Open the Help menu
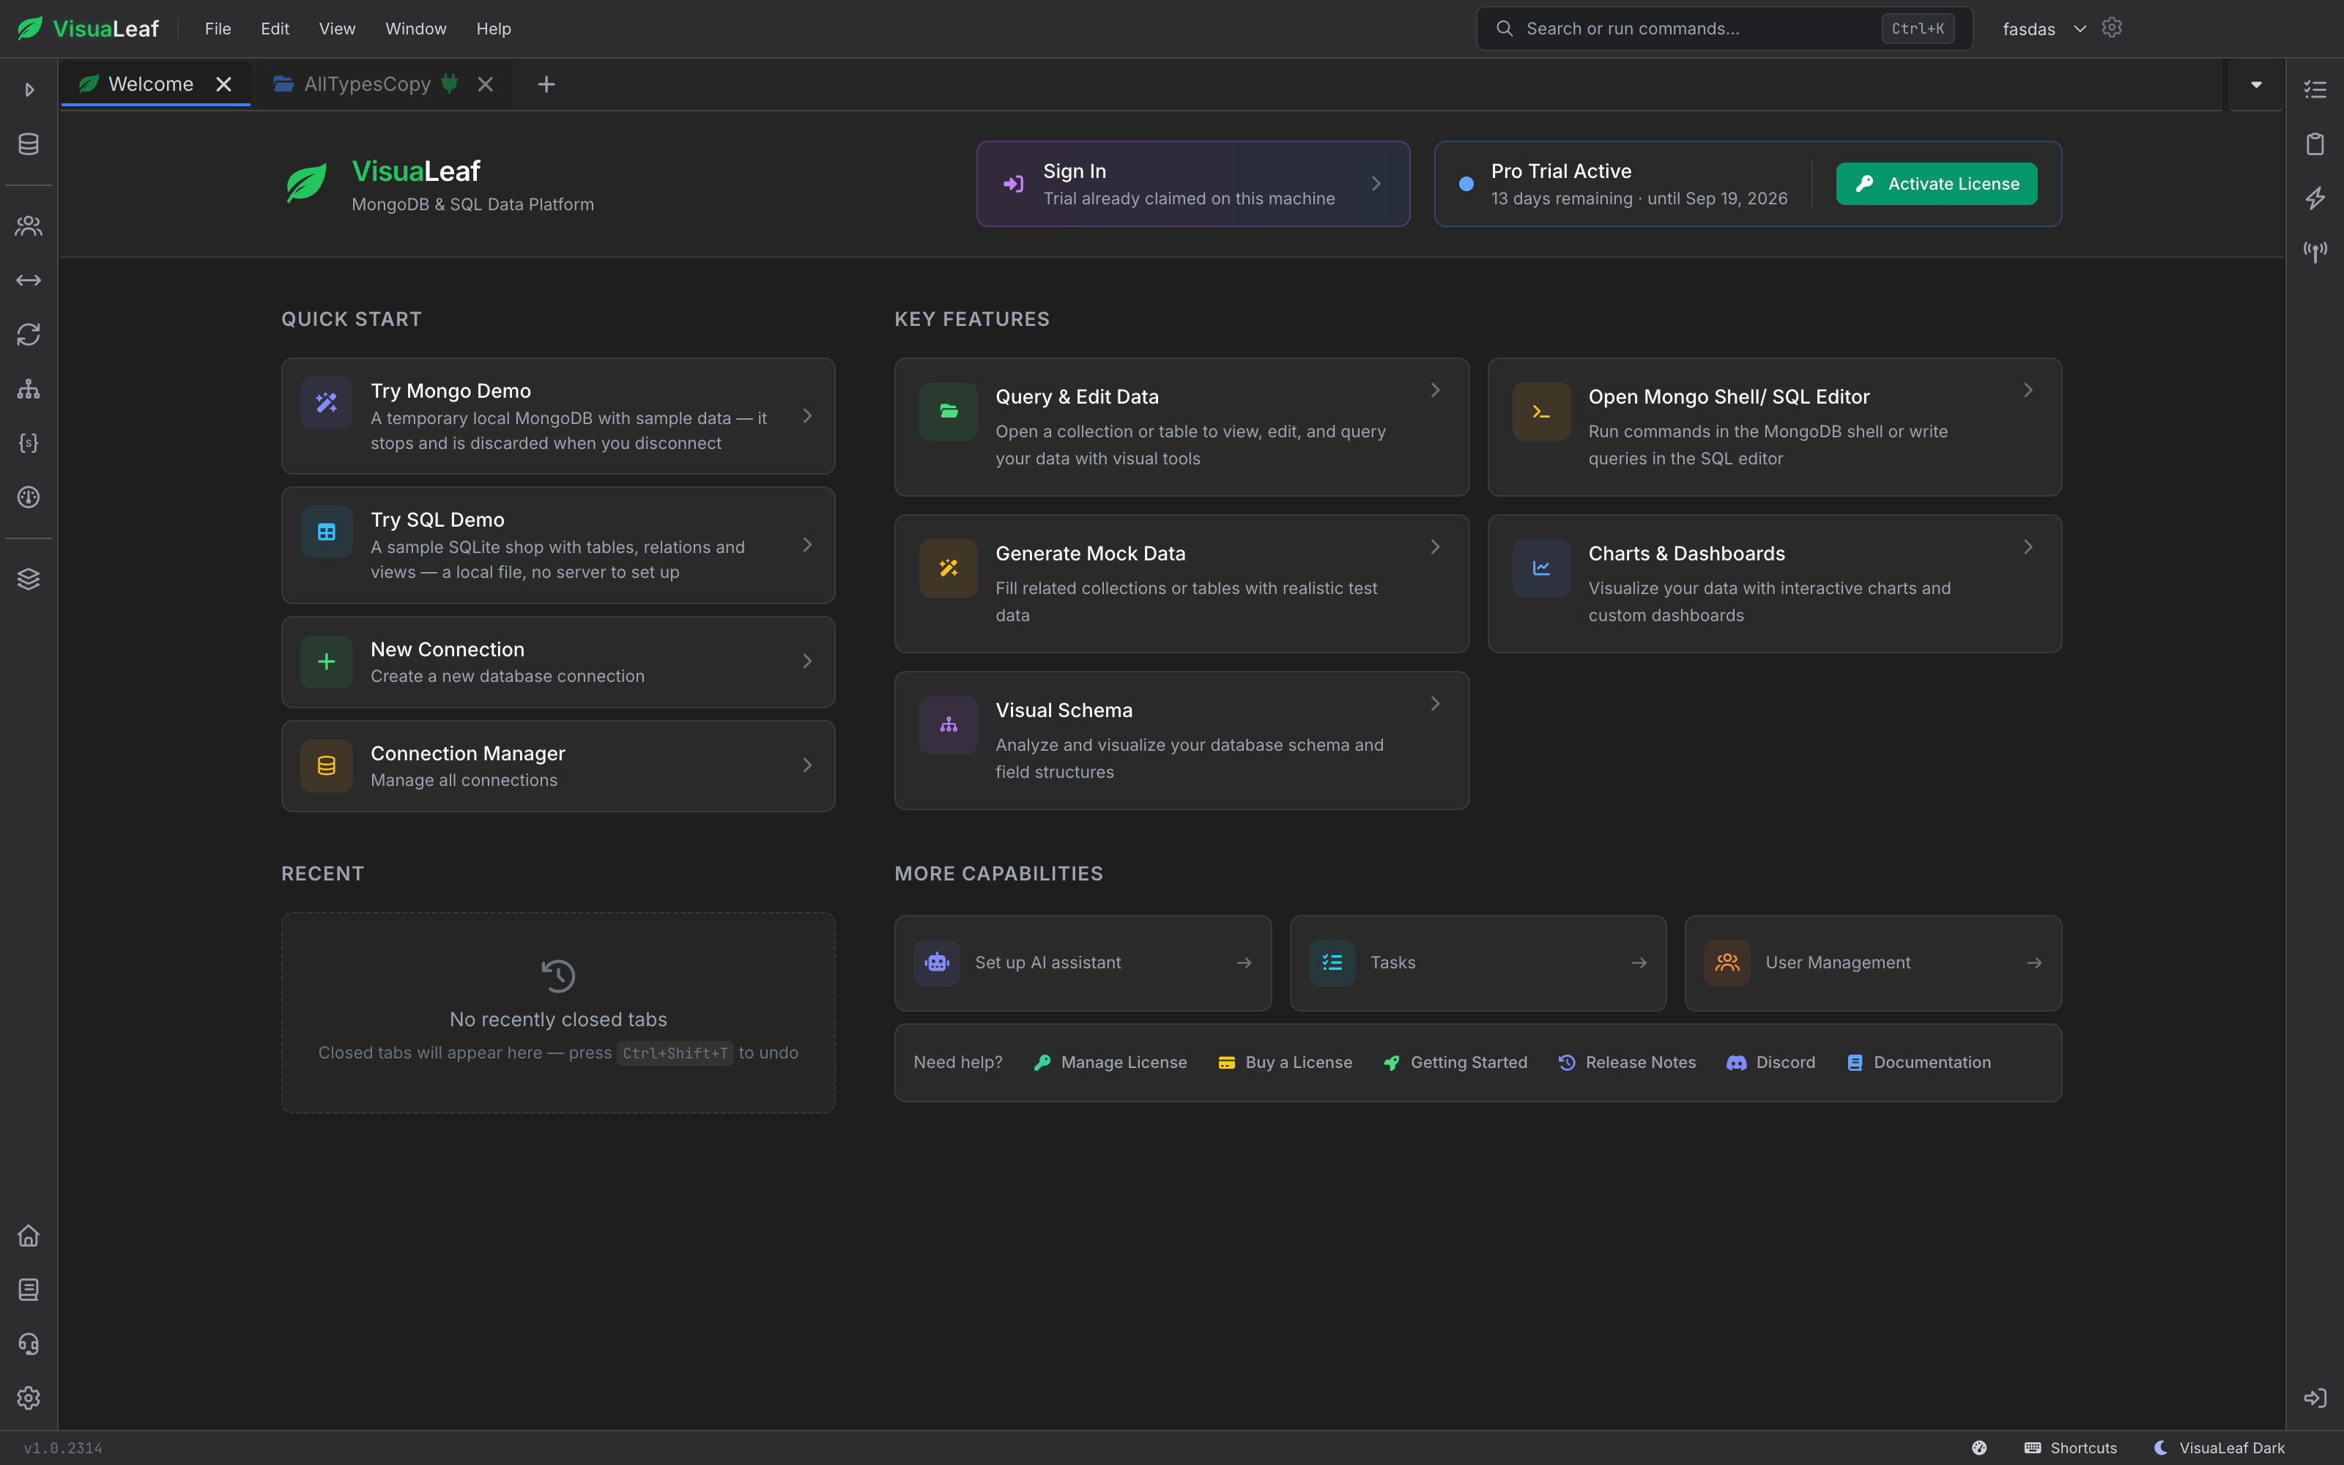The image size is (2344, 1465). (493, 29)
